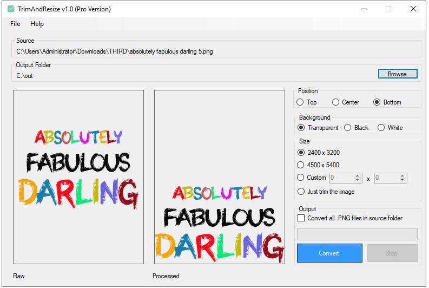Minimize the TrimAndResize window
The width and height of the screenshot is (429, 288).
pyautogui.click(x=364, y=9)
